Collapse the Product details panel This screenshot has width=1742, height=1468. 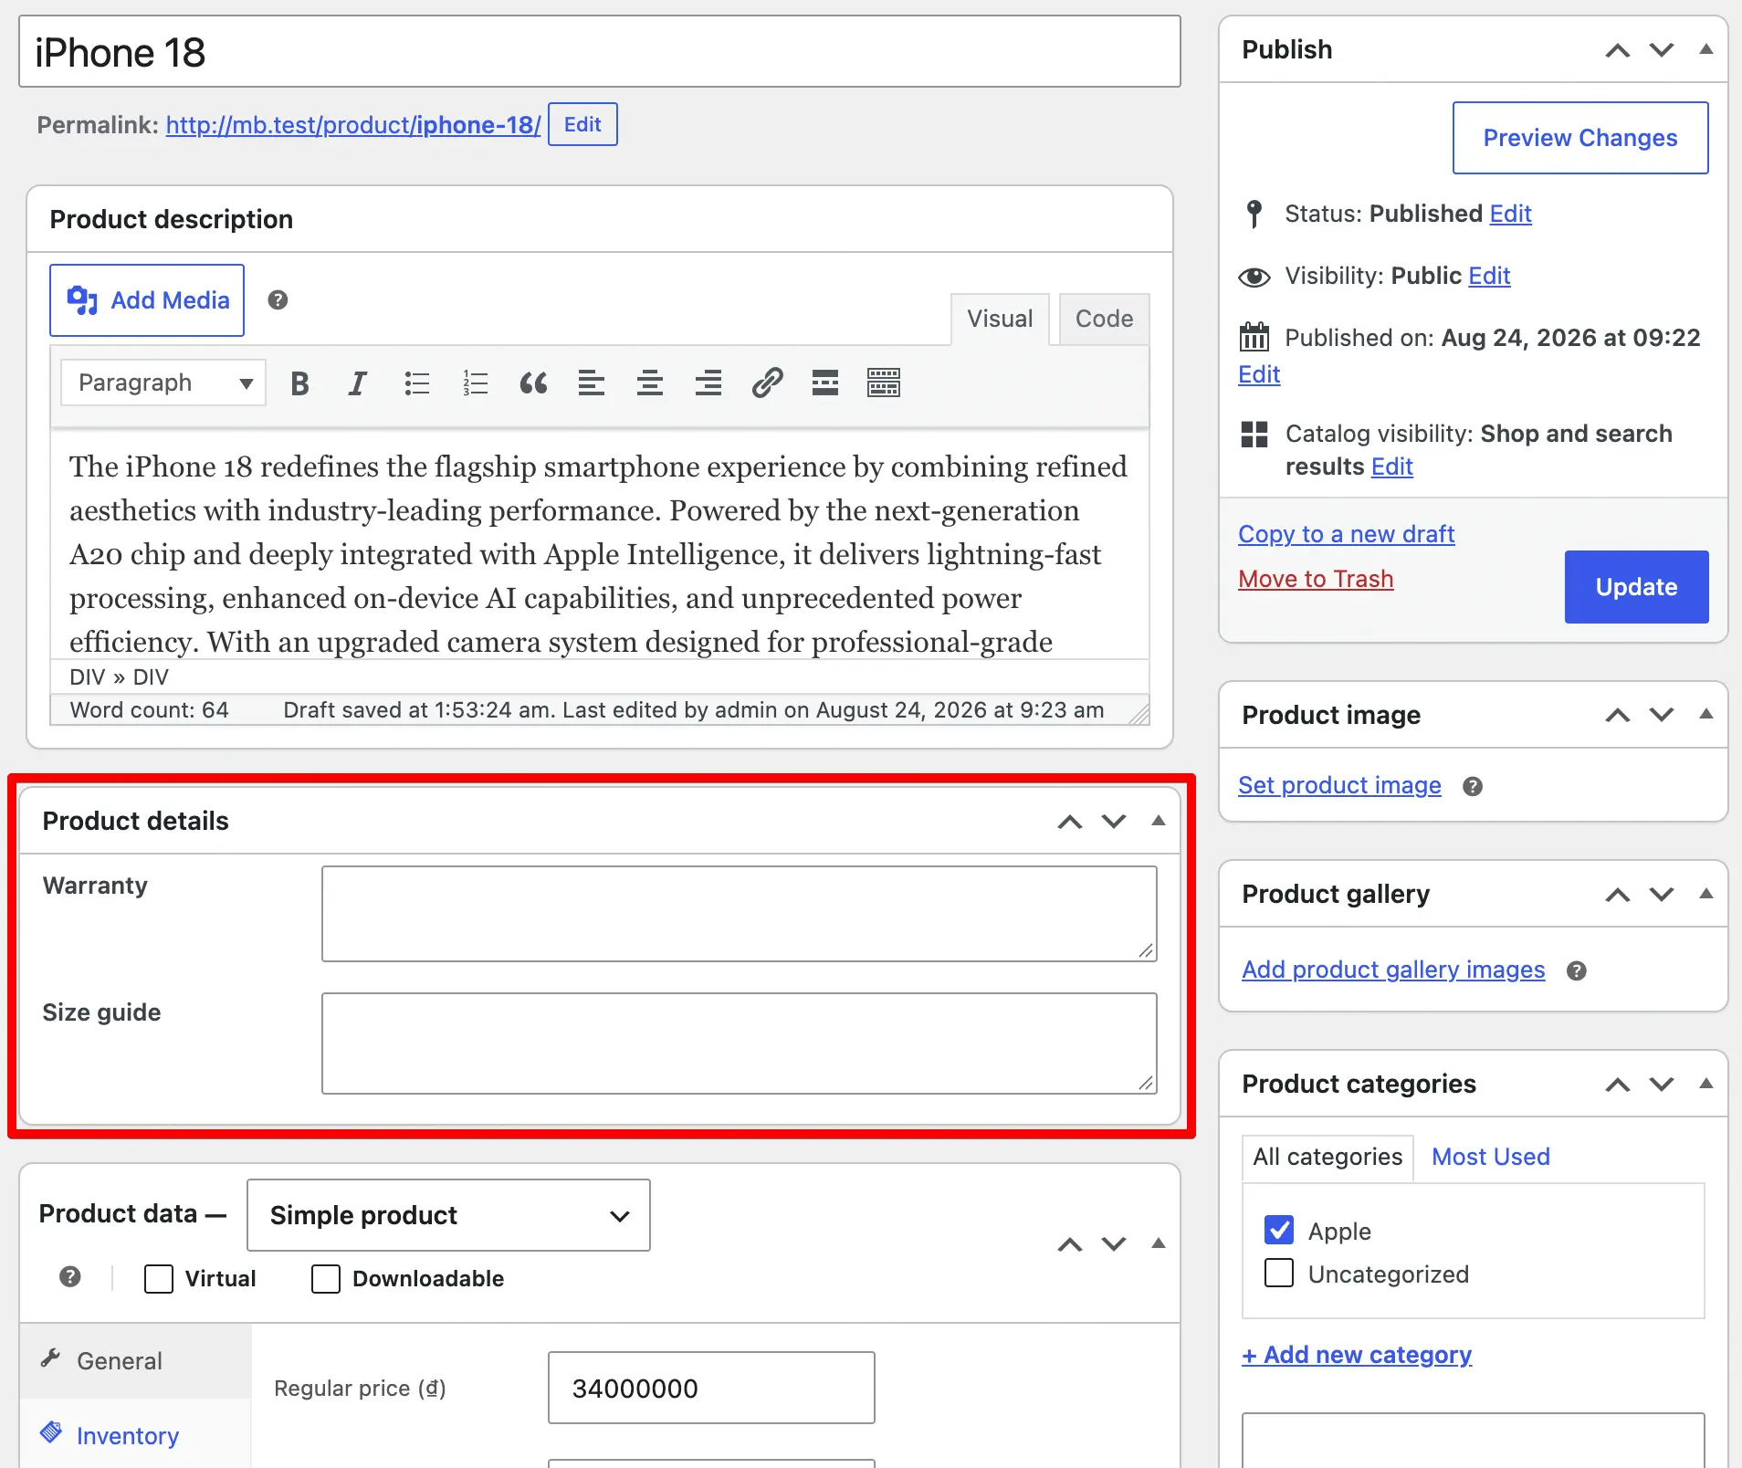point(1159,821)
